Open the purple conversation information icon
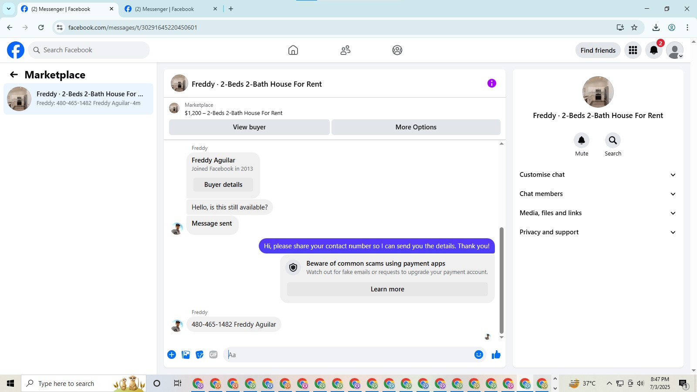 click(492, 83)
